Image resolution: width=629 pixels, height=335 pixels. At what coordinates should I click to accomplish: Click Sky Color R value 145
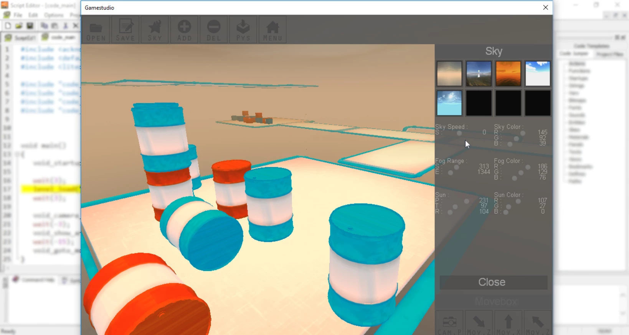543,132
